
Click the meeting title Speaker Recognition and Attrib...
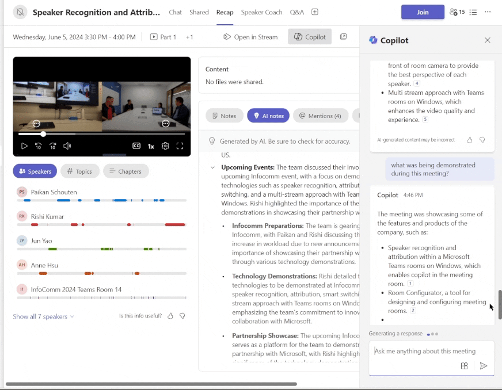pyautogui.click(x=96, y=12)
